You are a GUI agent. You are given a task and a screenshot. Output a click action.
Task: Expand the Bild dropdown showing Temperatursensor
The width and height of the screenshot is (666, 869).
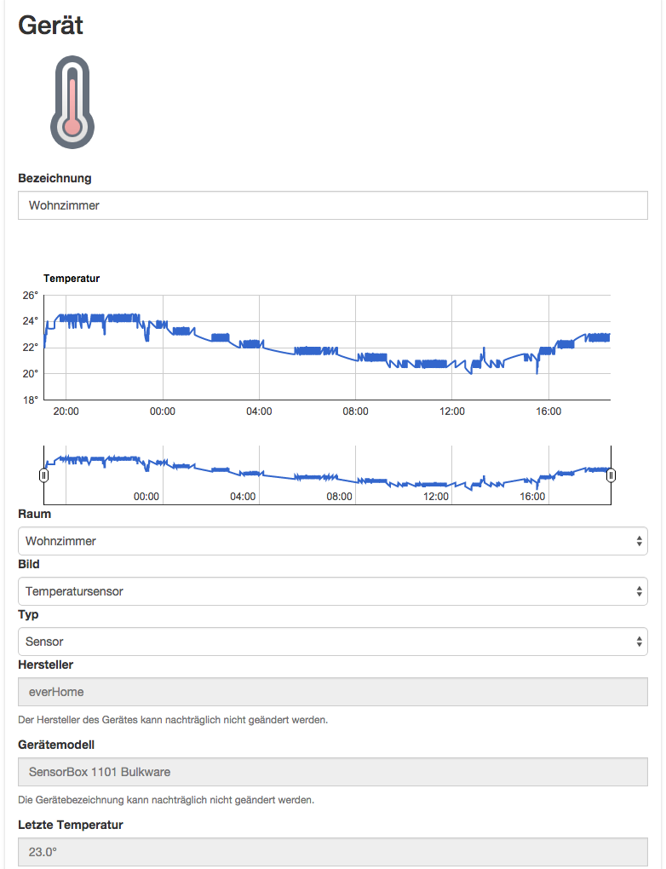(x=332, y=591)
